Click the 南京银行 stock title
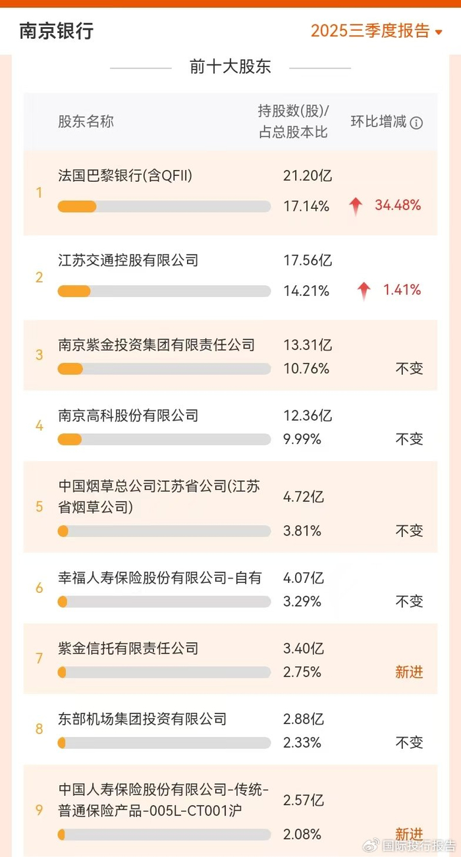This screenshot has width=461, height=857. click(57, 31)
